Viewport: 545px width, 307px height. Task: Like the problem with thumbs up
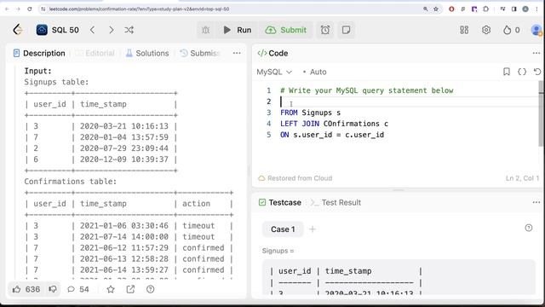[26, 289]
